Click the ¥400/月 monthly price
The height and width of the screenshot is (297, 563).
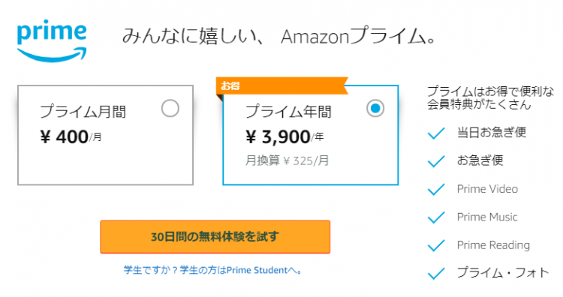[71, 137]
